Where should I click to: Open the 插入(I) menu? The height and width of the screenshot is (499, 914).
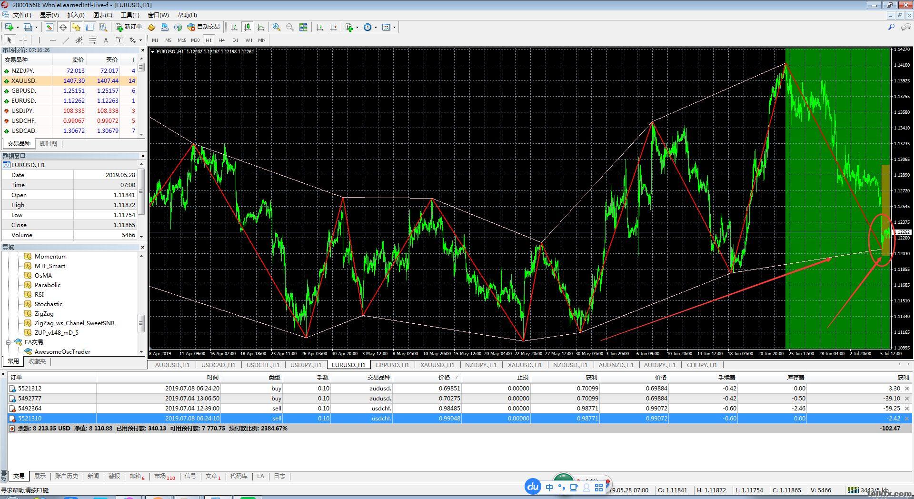point(76,15)
